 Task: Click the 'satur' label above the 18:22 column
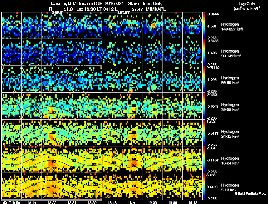point(57,12)
